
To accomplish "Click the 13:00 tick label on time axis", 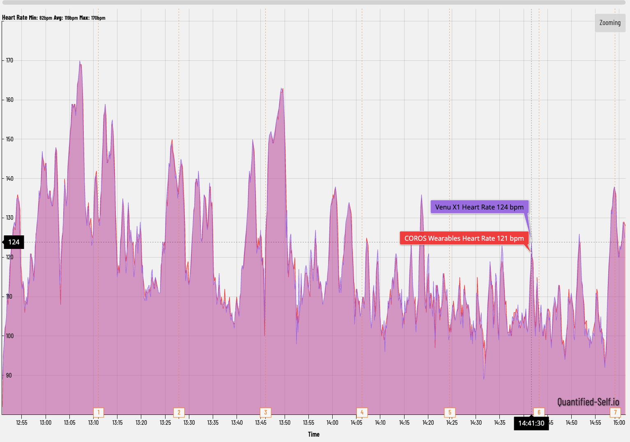I will pyautogui.click(x=46, y=422).
